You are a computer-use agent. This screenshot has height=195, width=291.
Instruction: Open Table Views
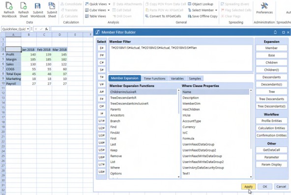click(95, 16)
